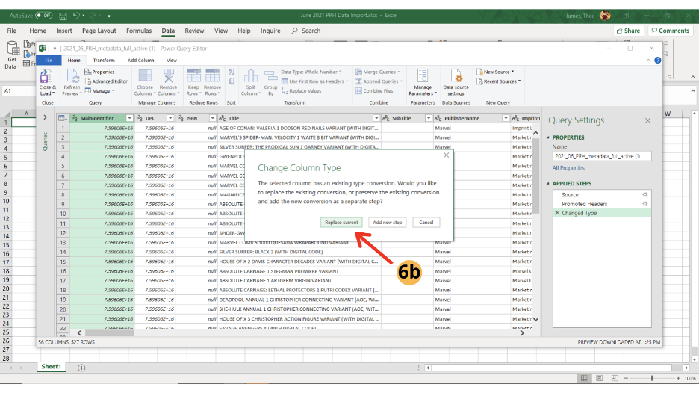This screenshot has width=699, height=393.
Task: Open the Power Query File tab
Action: [49, 61]
